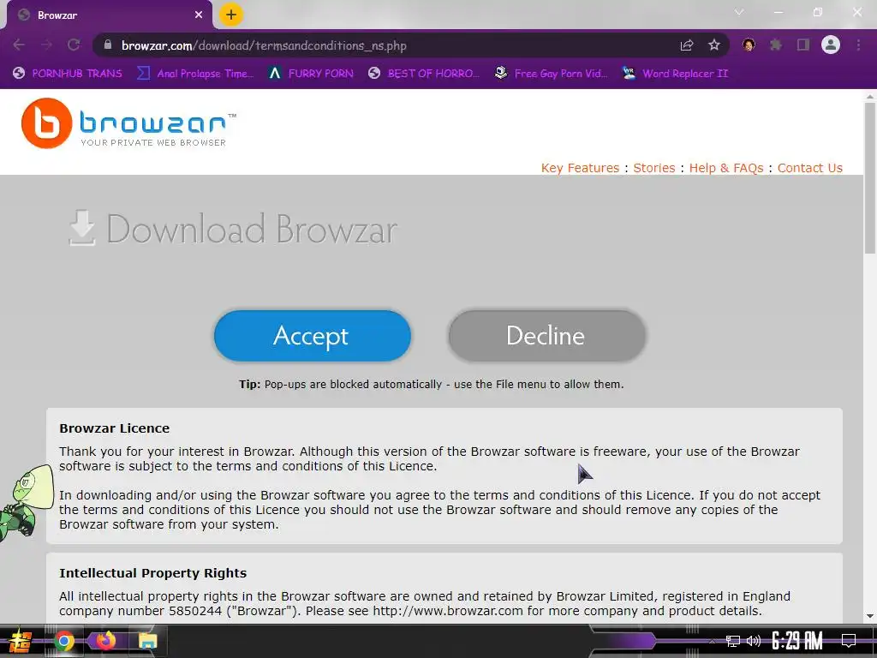877x658 pixels.
Task: Open the Start menu icon
Action: click(21, 641)
